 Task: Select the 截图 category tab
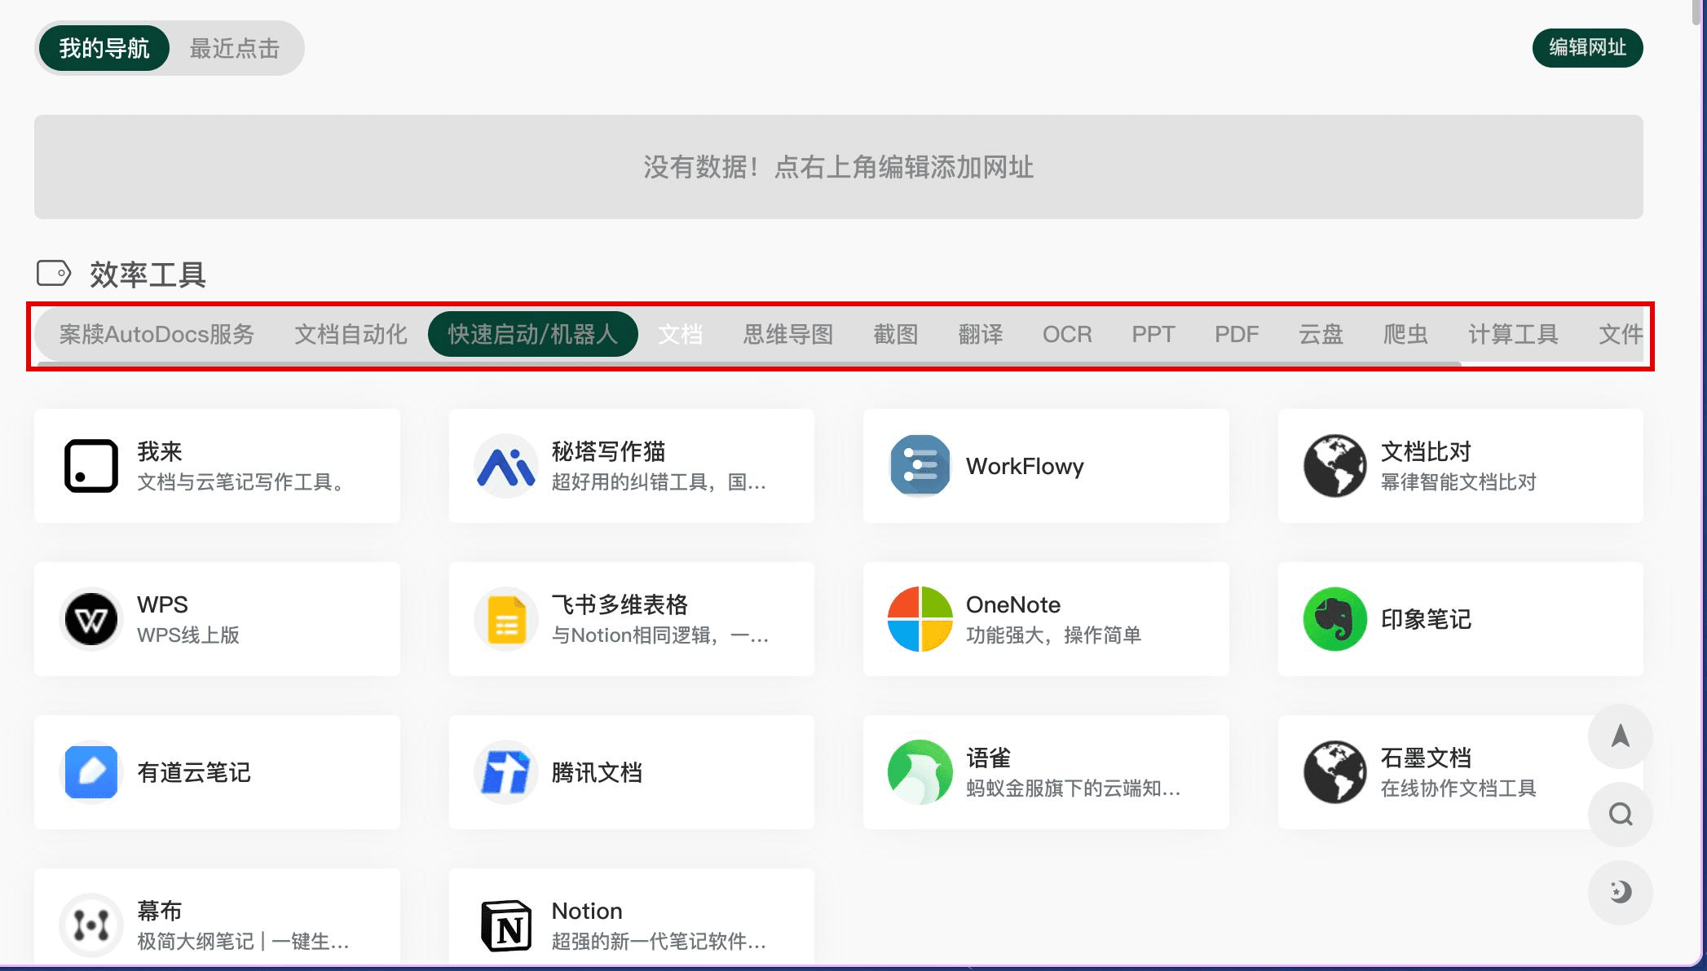click(x=896, y=334)
